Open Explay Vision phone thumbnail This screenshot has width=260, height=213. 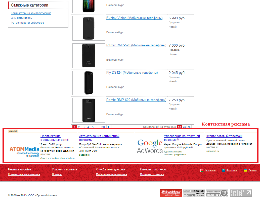[89, 28]
